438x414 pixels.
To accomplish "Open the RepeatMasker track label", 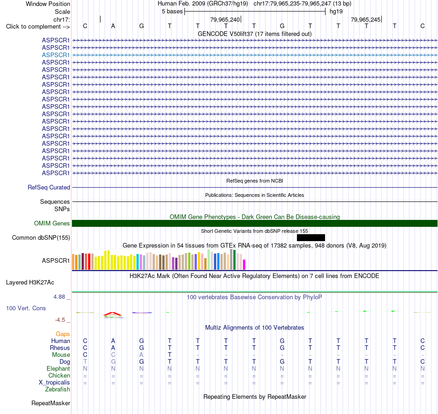I will pyautogui.click(x=51, y=403).
